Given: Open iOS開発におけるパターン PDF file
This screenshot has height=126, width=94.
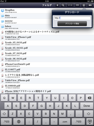Looking at the screenshot, I should point(47,32).
